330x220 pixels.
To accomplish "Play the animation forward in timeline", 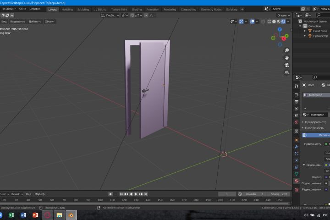I will 136,194.
